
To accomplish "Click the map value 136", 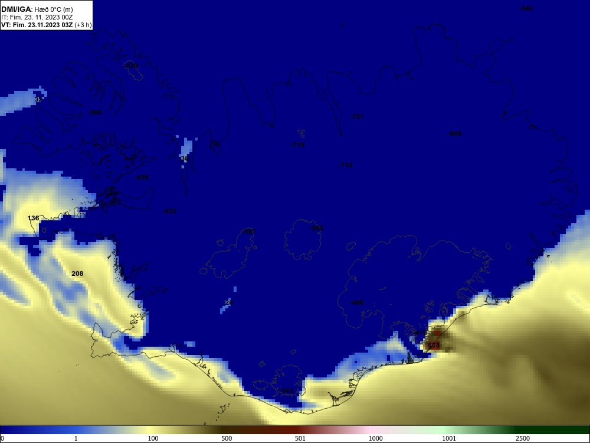I will pyautogui.click(x=34, y=218).
